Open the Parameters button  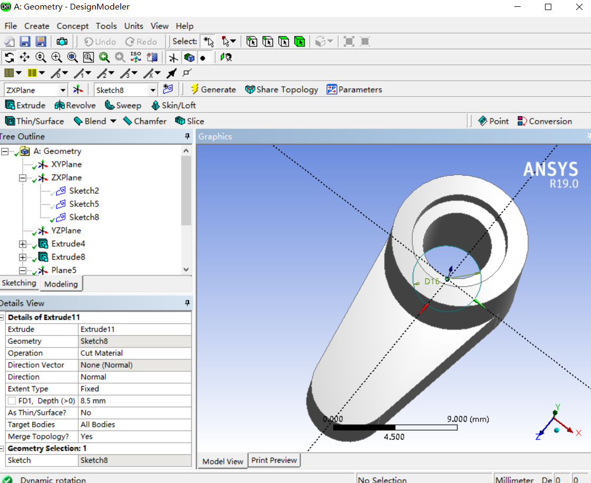[354, 89]
